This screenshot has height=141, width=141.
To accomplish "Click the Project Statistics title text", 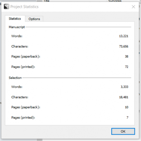I will (x=25, y=7).
